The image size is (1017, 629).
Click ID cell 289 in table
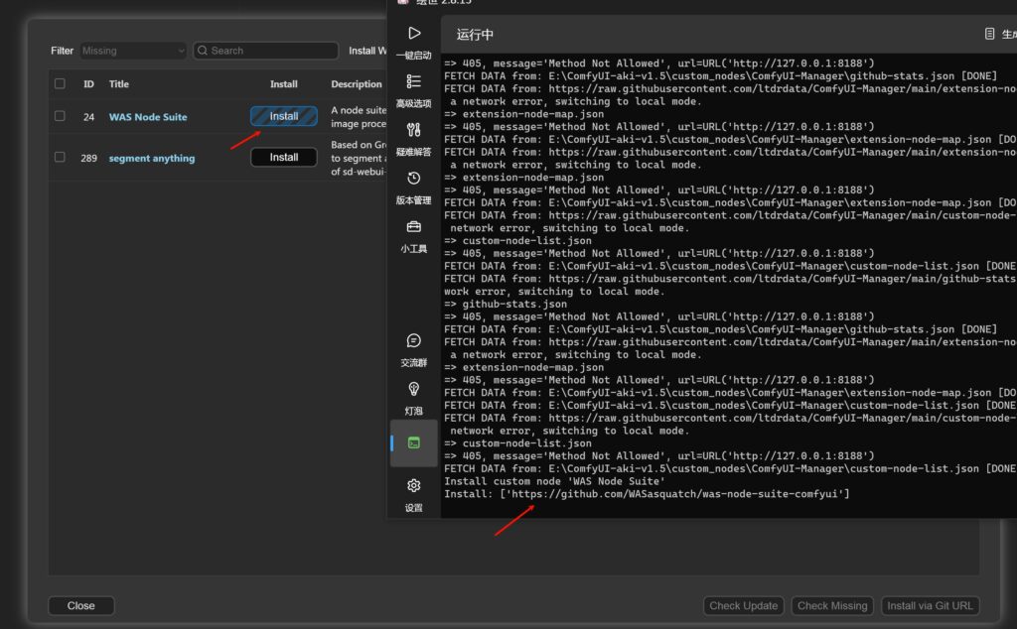click(x=88, y=158)
